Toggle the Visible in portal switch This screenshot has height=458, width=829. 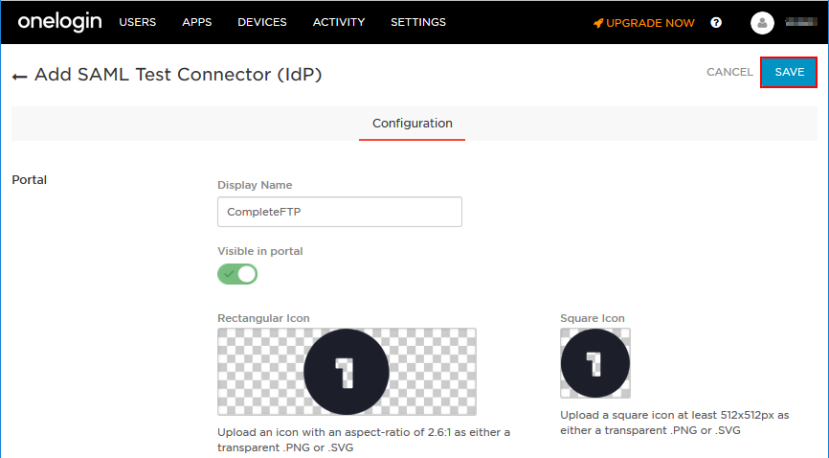click(x=237, y=274)
